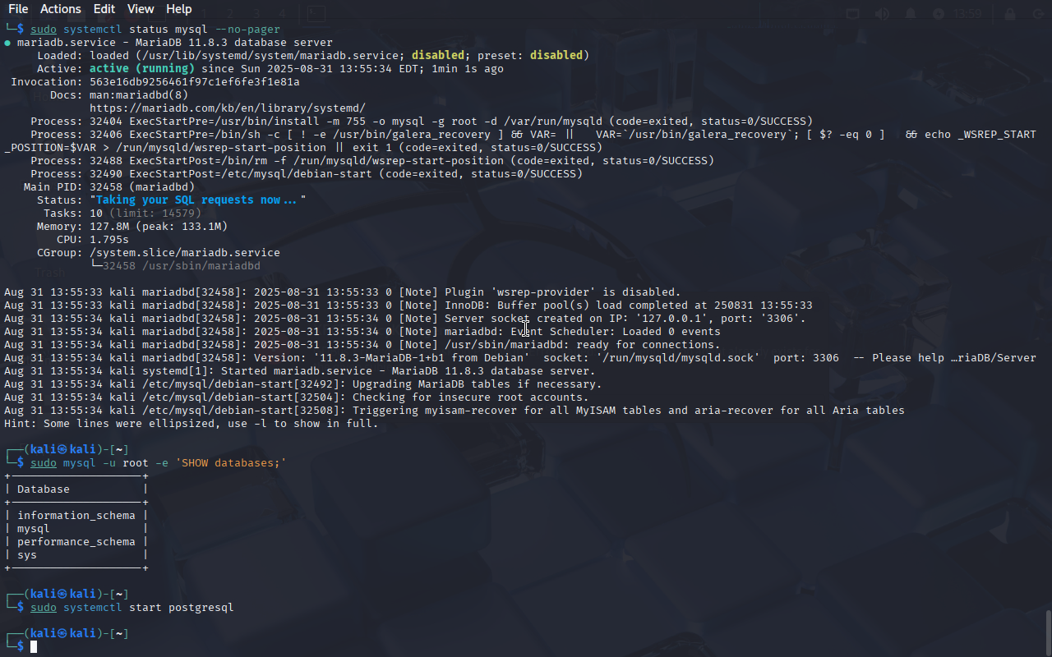1052x657 pixels.
Task: Click the 'Hint: Some lines were ellipsized' line
Action: pos(191,424)
